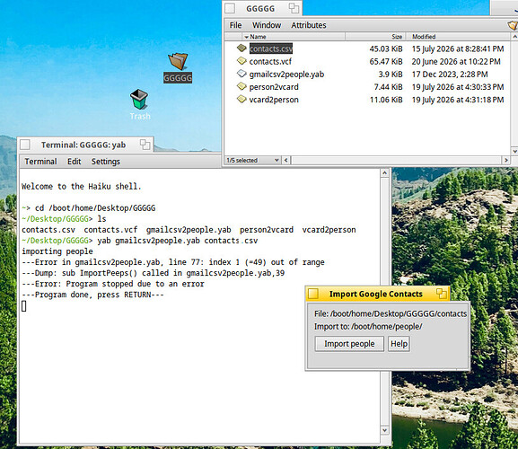Select contacts.csv file icon in GGGGG window
The image size is (518, 449).
tap(241, 48)
